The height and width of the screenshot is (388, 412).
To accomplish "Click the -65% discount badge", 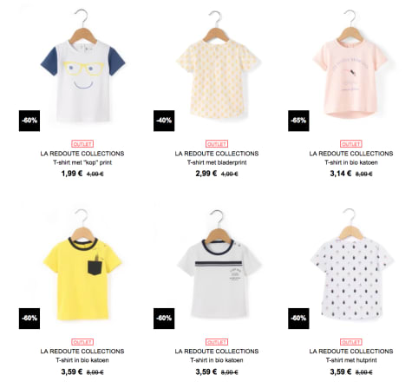I will pos(298,121).
